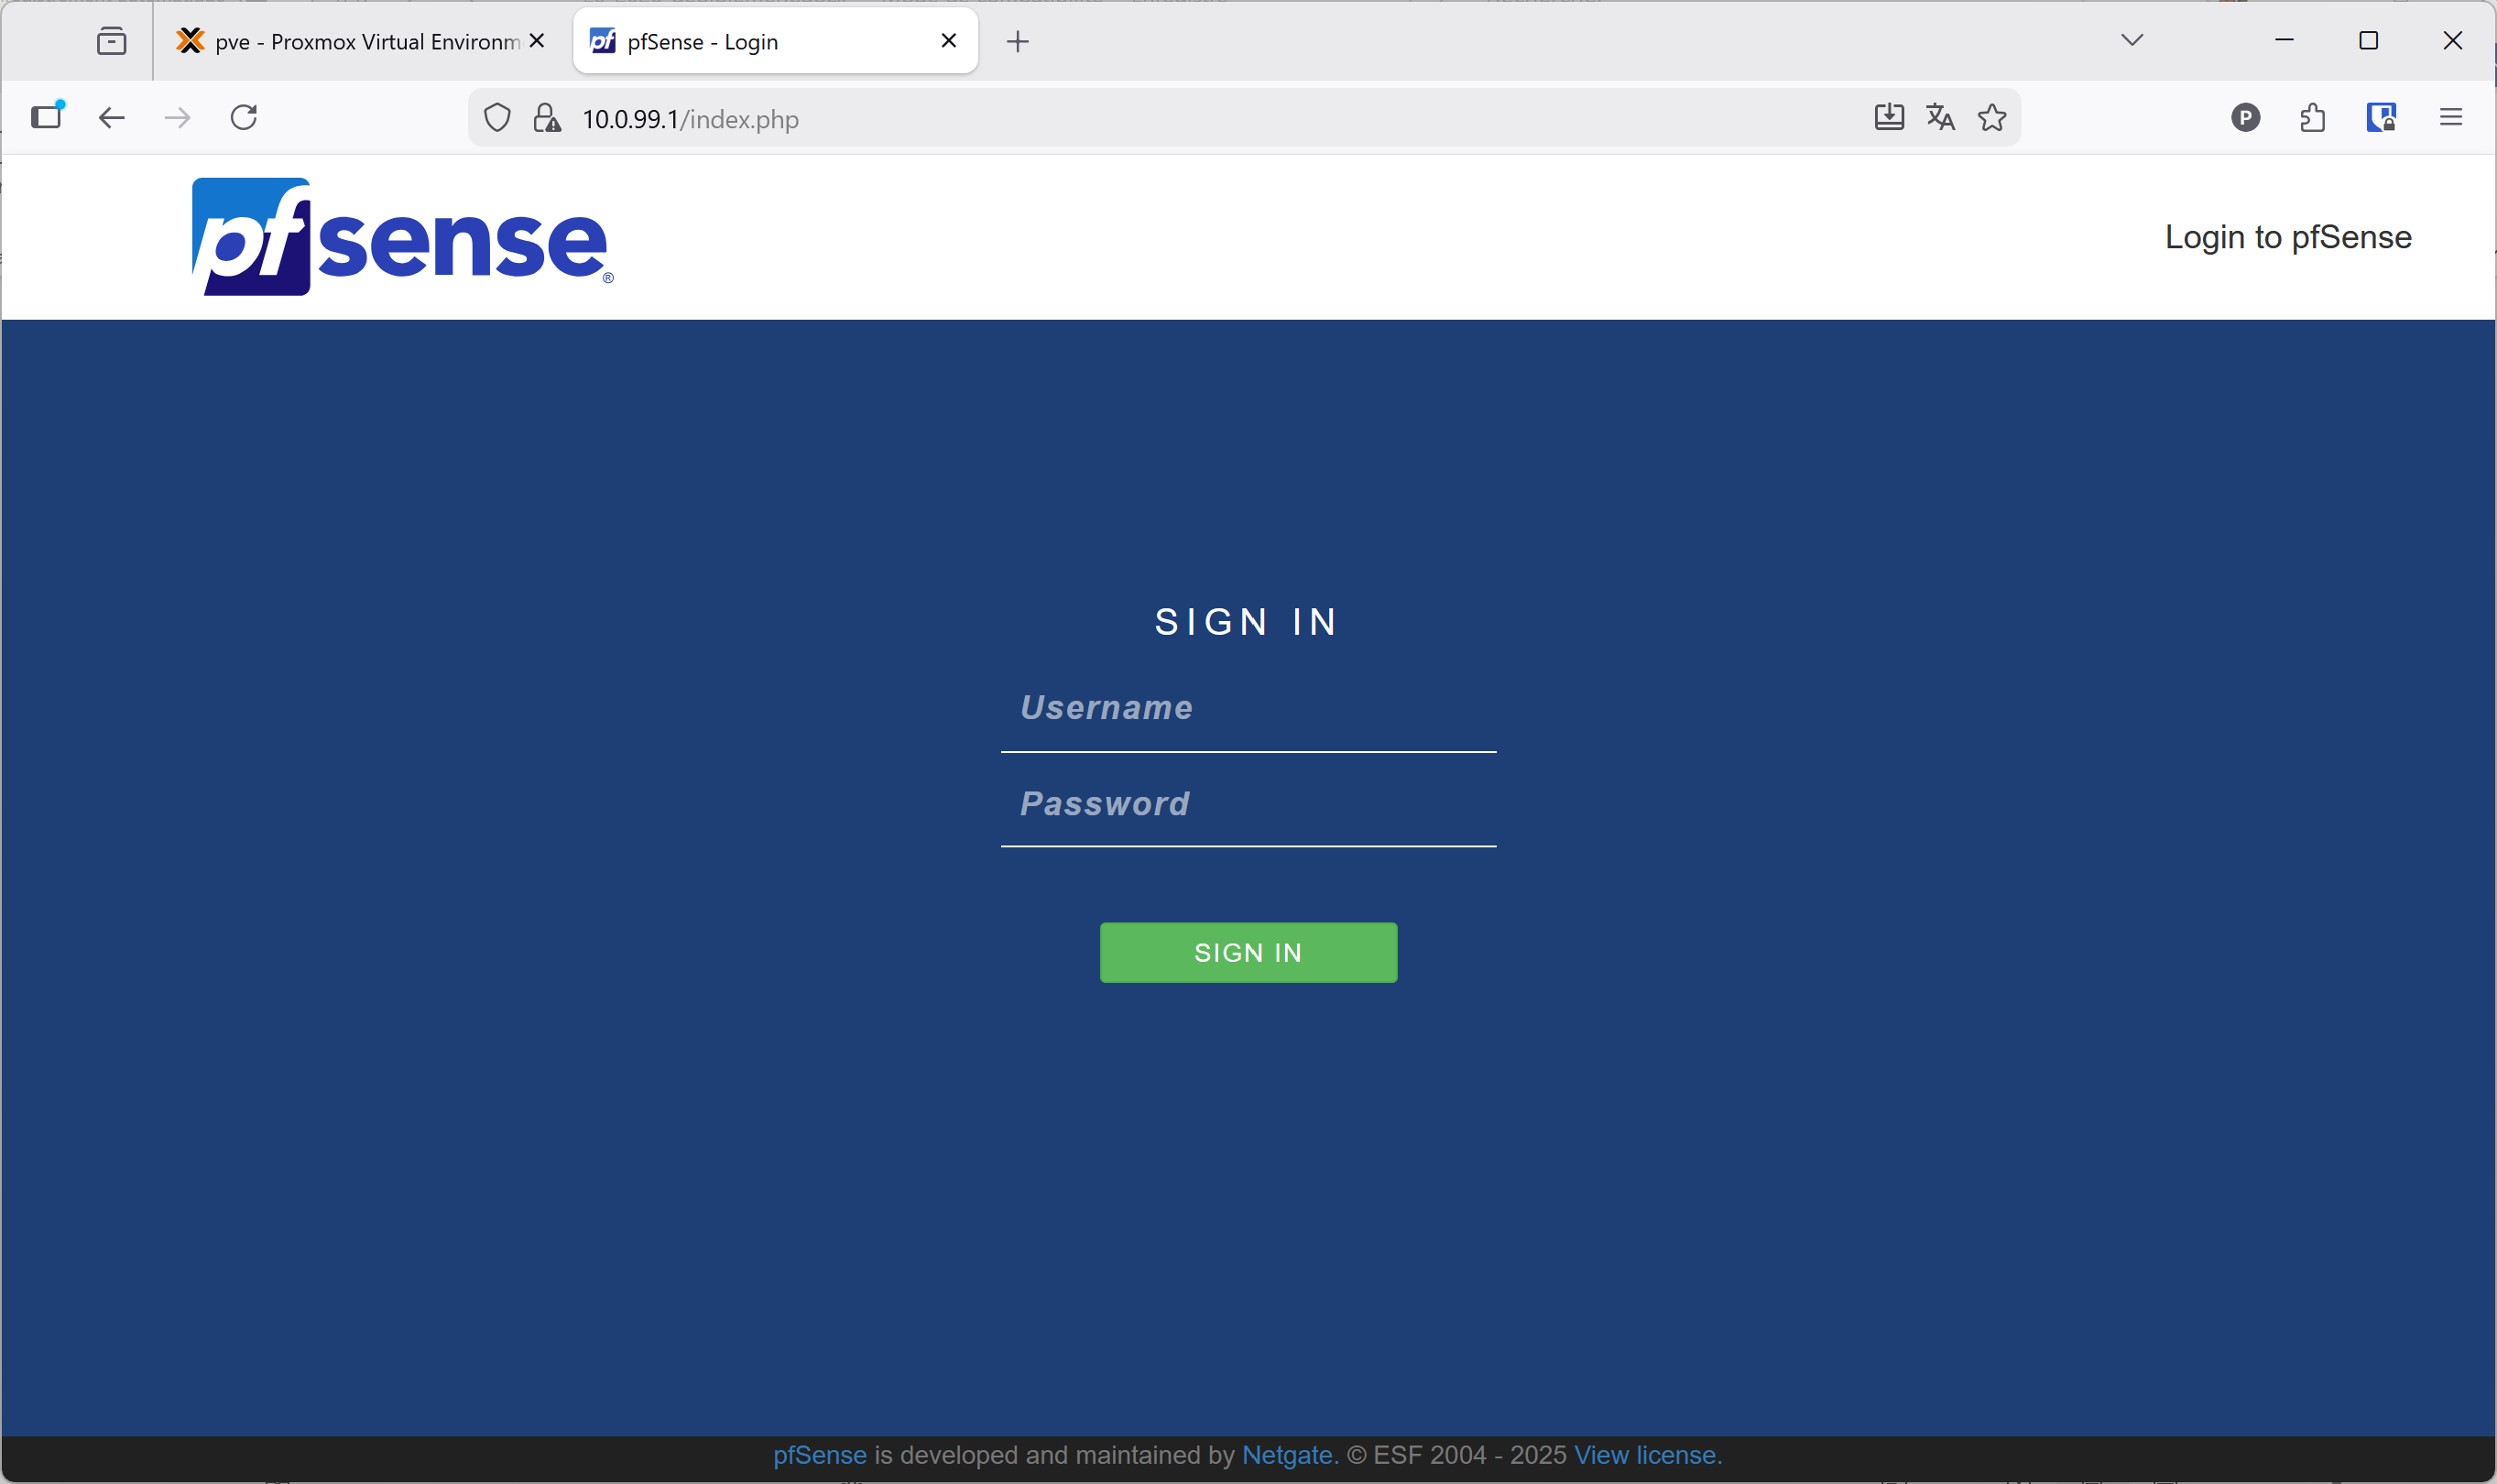Open the pfSense link in the footer
2497x1484 pixels.
[820, 1456]
